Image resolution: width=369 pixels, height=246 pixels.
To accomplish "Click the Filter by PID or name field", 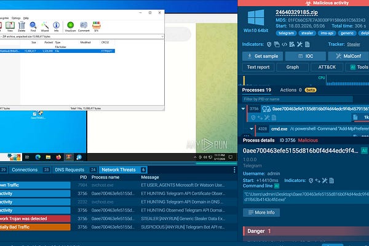I will pos(298,99).
